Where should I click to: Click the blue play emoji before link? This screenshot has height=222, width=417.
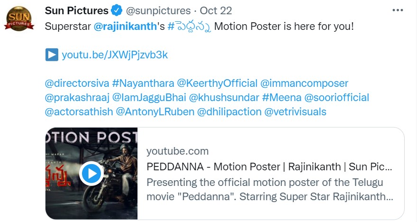(x=51, y=55)
